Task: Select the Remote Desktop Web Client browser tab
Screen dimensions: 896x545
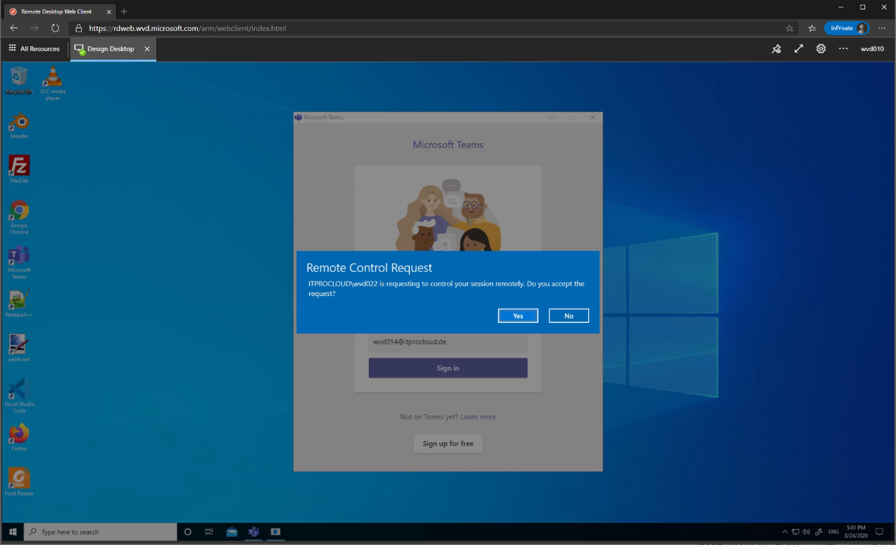Action: click(59, 11)
